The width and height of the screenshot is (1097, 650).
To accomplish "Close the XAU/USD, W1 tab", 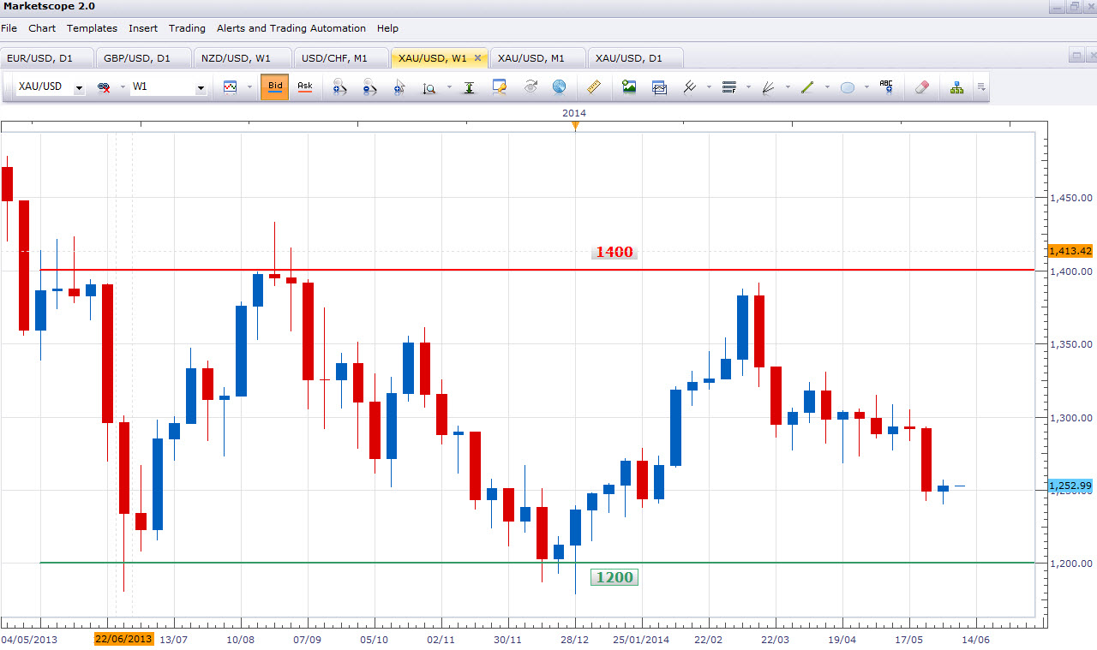I will click(477, 58).
